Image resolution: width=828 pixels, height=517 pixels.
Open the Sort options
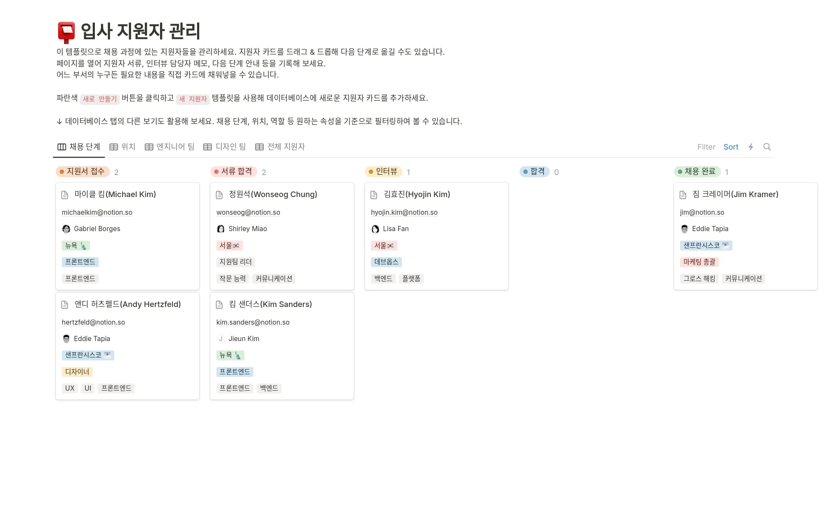pos(731,147)
